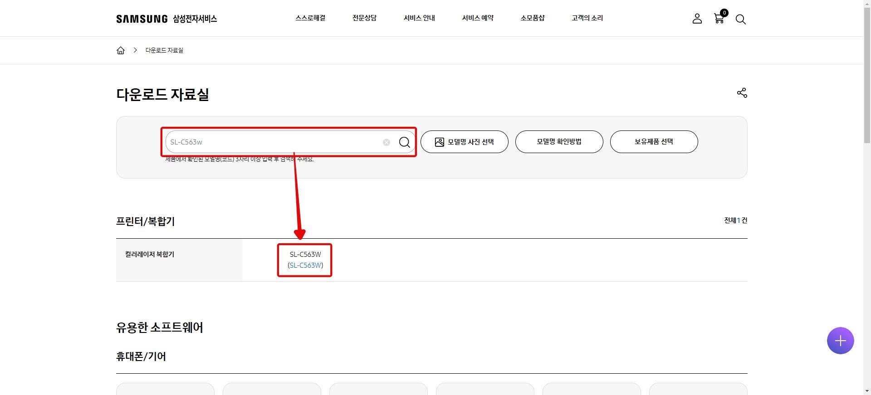This screenshot has height=395, width=871.
Task: Open the blue SL-C563W model link
Action: tap(305, 265)
